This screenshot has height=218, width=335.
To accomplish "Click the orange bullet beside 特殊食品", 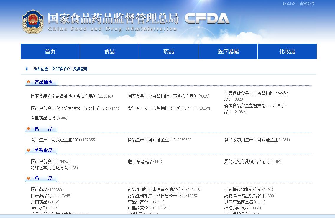I will (29, 150).
